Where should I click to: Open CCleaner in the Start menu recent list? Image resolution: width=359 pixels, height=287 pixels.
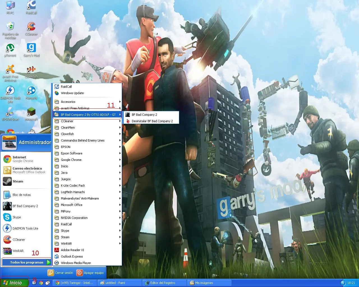tap(26, 240)
